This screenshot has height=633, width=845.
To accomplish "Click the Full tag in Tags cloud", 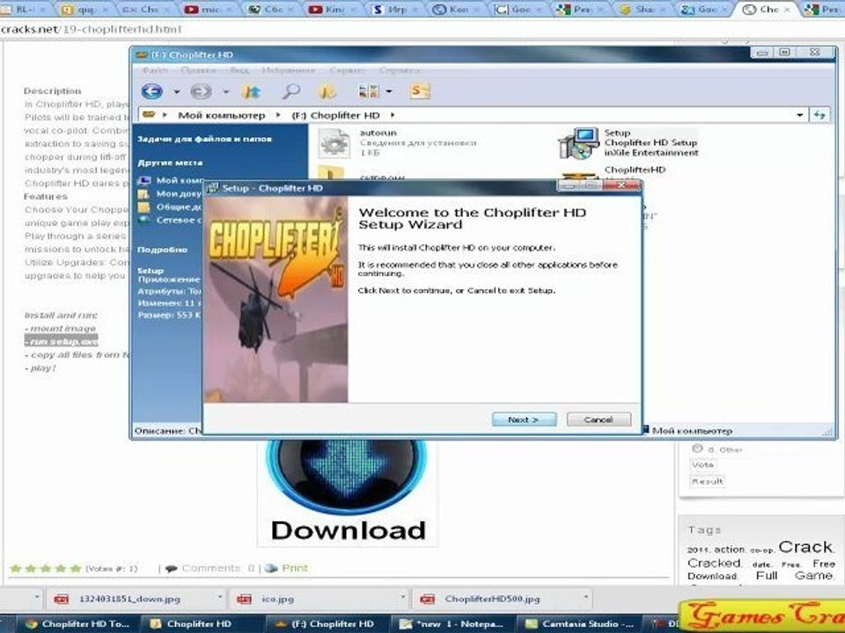I will click(x=767, y=576).
